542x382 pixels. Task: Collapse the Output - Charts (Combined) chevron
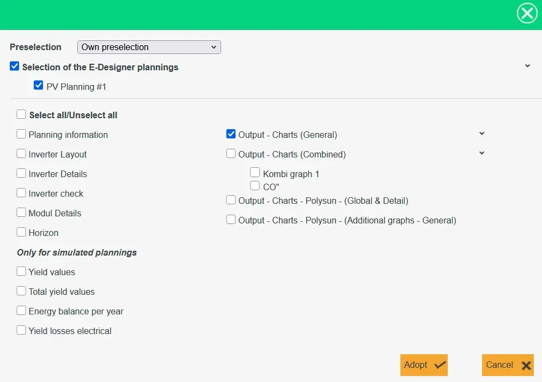(x=482, y=153)
